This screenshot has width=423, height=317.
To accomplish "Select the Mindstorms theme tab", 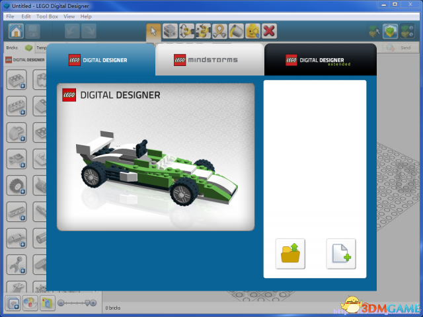I will coord(210,60).
